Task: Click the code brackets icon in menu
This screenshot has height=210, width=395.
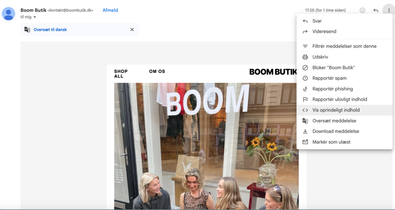Action: (305, 110)
